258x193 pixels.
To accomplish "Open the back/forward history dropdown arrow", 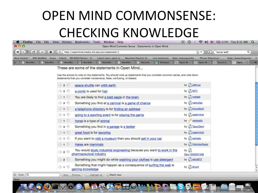I will (x=27, y=52).
